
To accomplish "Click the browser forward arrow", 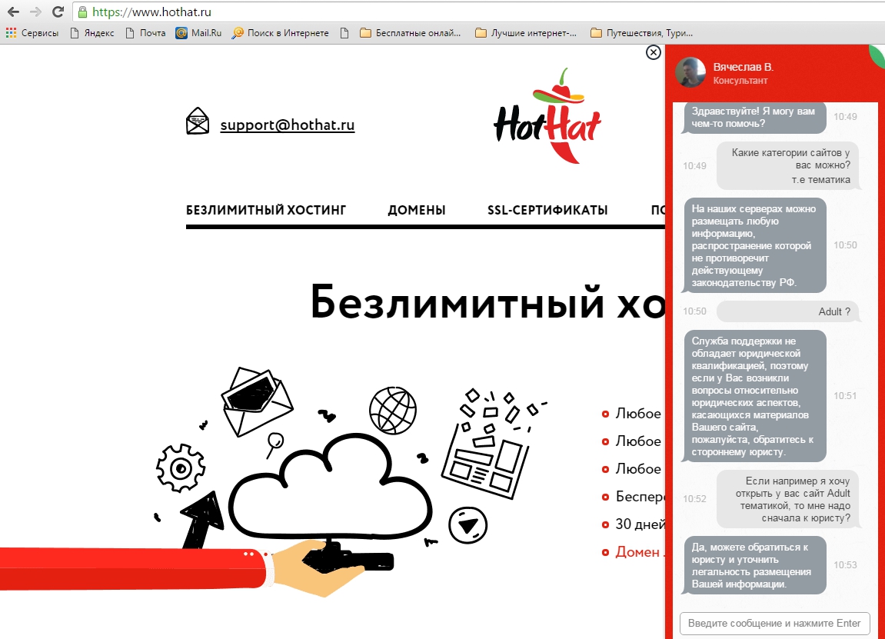I will (x=35, y=12).
